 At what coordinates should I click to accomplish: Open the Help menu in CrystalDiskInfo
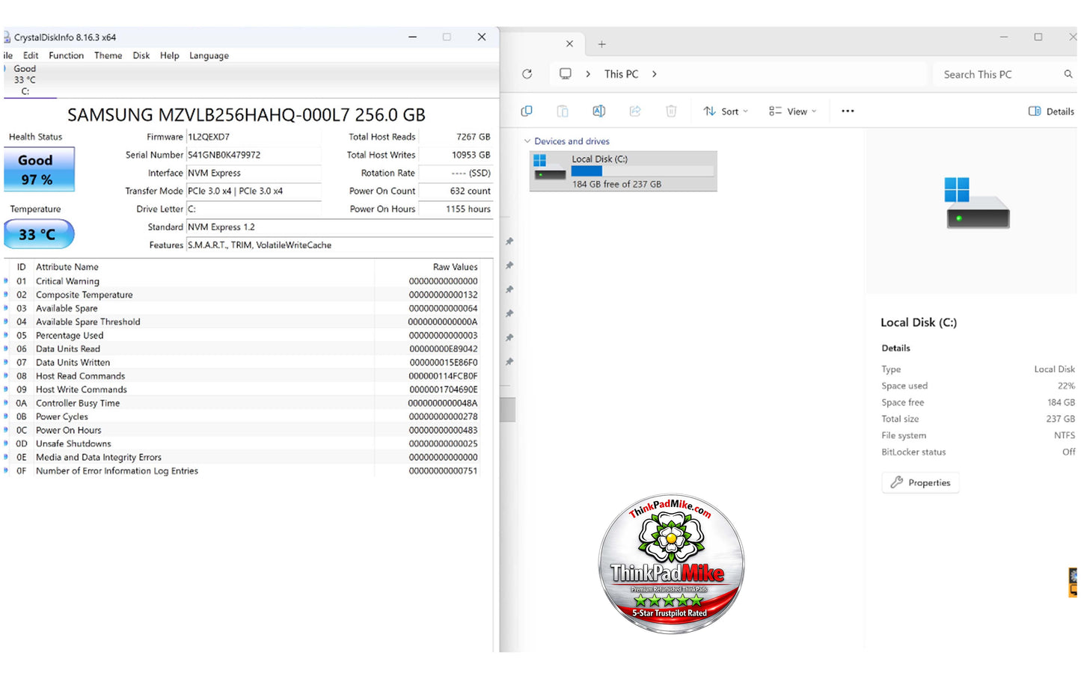[170, 55]
